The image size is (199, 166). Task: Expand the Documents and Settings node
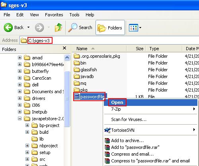[20, 92]
